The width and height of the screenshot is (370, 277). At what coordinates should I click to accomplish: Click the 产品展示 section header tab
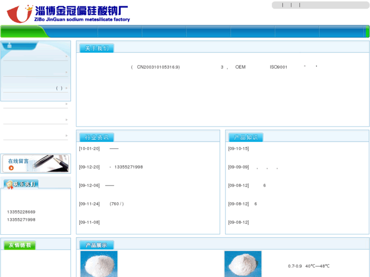tap(97, 245)
